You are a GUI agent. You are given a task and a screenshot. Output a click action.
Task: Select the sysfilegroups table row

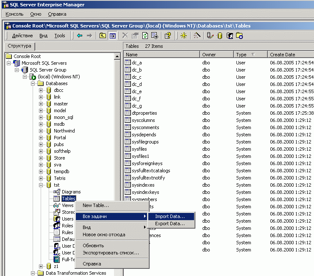(x=219, y=142)
